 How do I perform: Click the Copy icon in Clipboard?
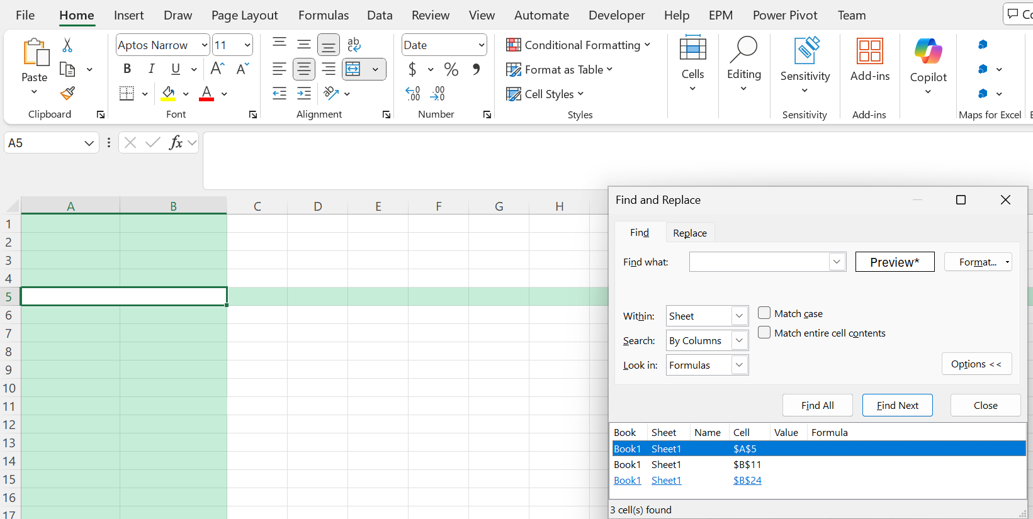[67, 69]
